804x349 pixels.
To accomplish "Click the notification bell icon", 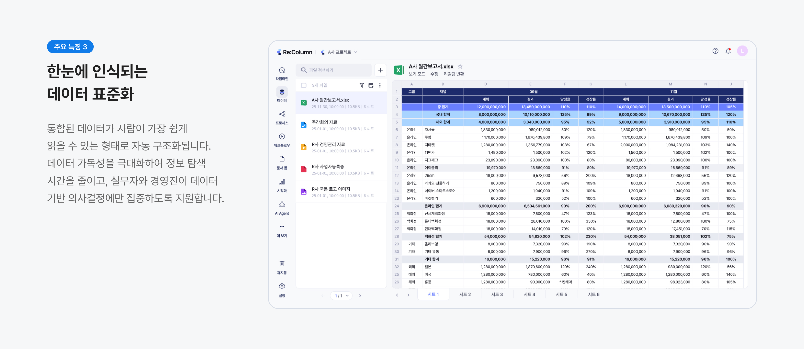I will click(x=728, y=51).
